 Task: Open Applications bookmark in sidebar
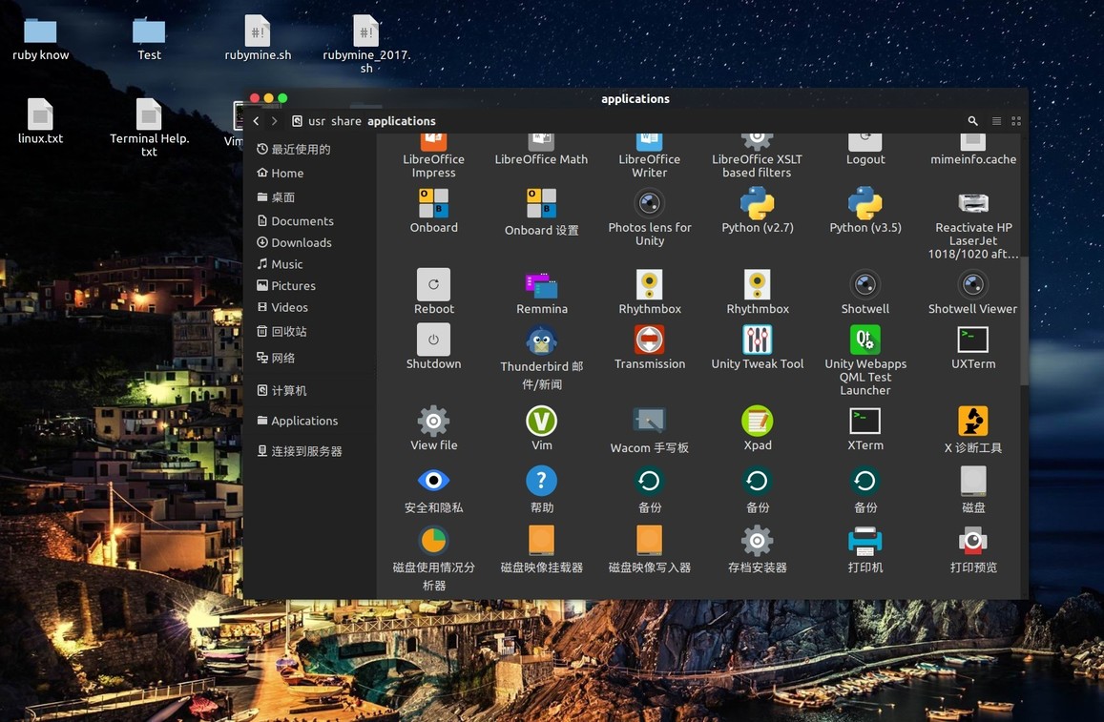point(297,421)
